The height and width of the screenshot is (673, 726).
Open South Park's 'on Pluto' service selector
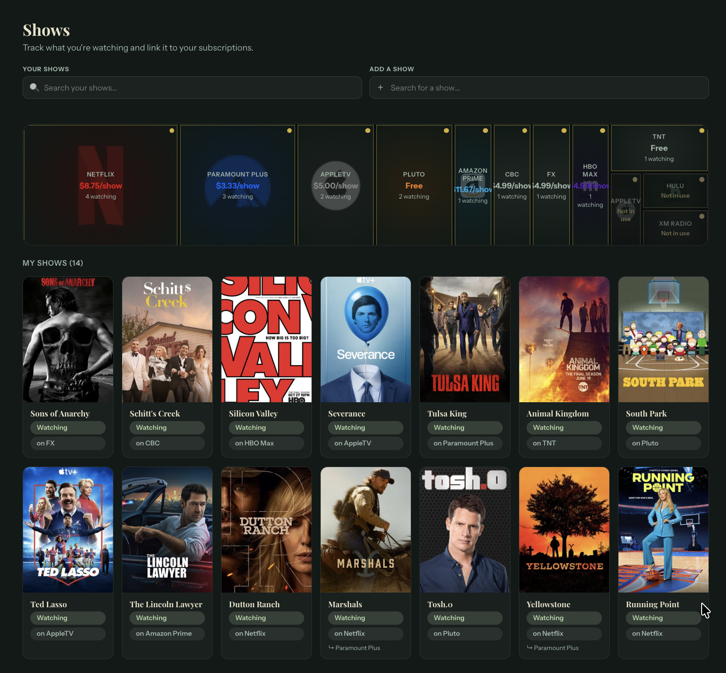[664, 443]
